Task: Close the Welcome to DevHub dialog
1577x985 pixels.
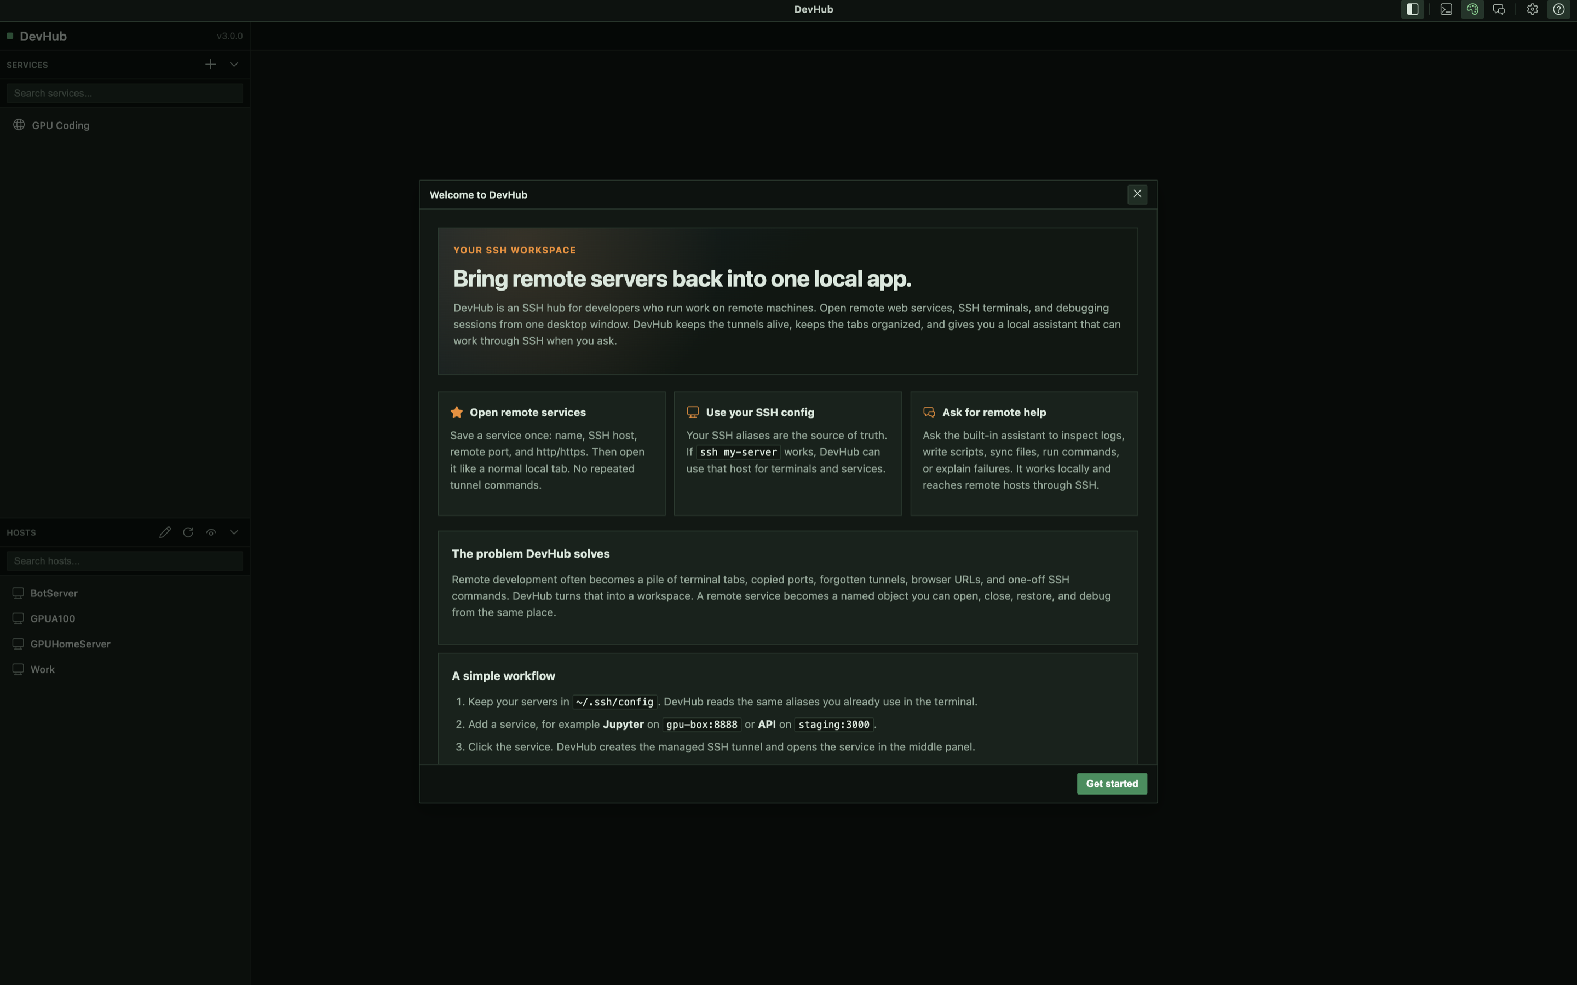Action: pos(1137,194)
